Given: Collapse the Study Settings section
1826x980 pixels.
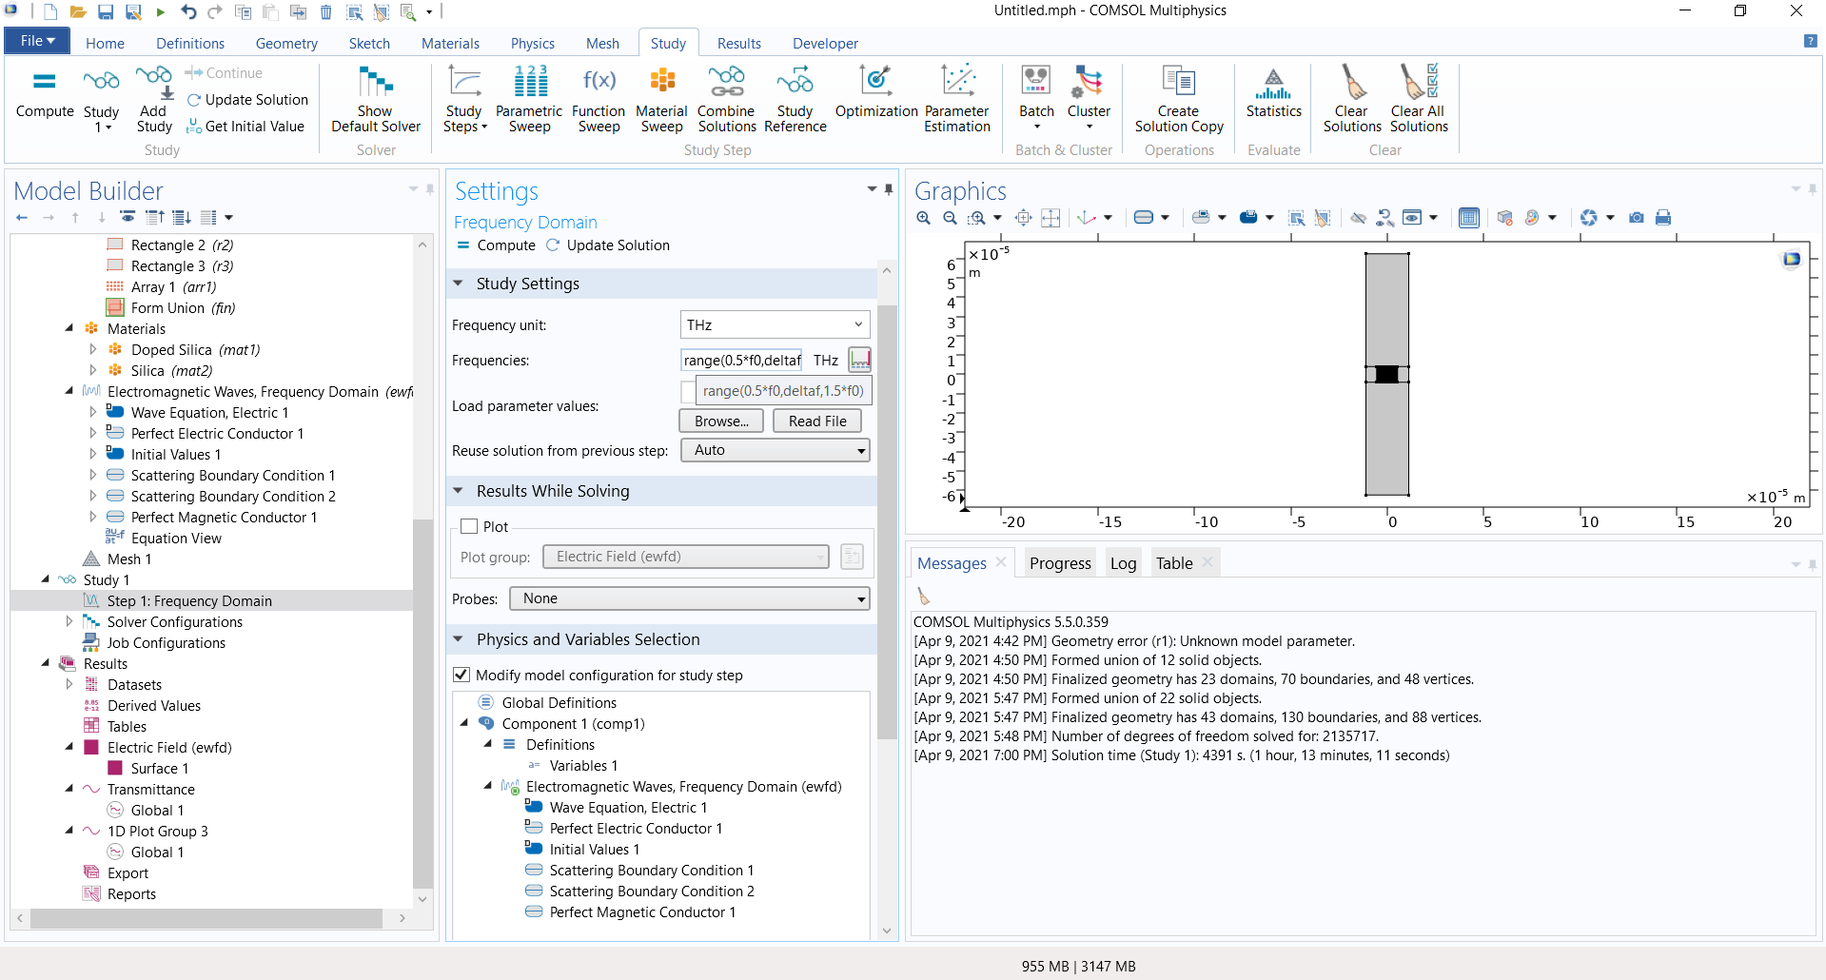Looking at the screenshot, I should [x=458, y=284].
